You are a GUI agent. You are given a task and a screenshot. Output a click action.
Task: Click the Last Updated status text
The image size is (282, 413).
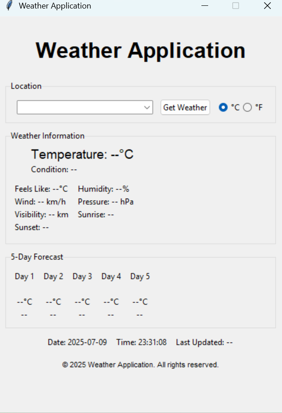click(x=204, y=343)
